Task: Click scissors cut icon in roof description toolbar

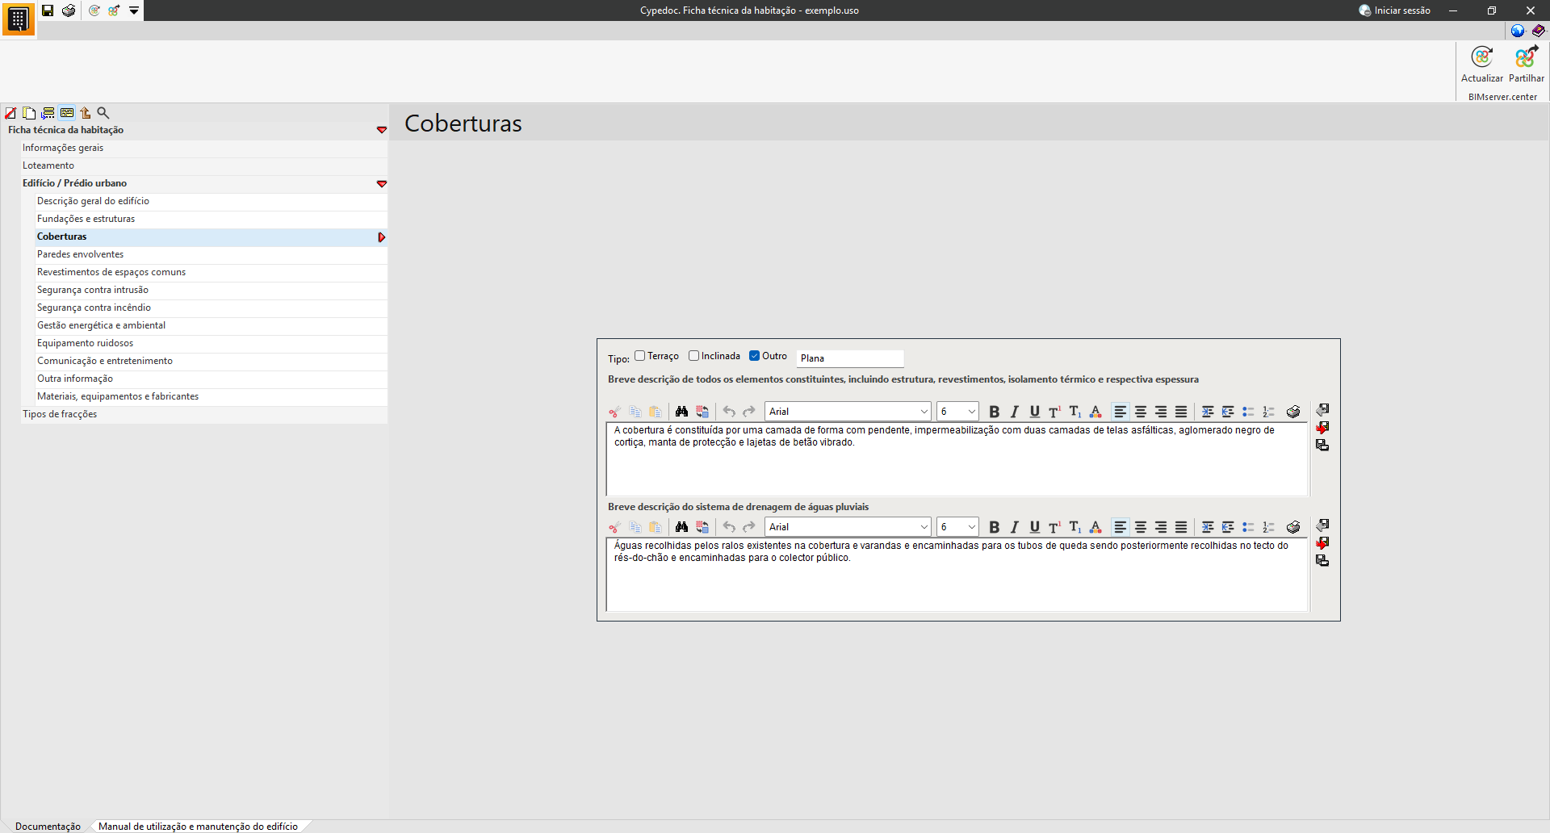Action: point(614,412)
